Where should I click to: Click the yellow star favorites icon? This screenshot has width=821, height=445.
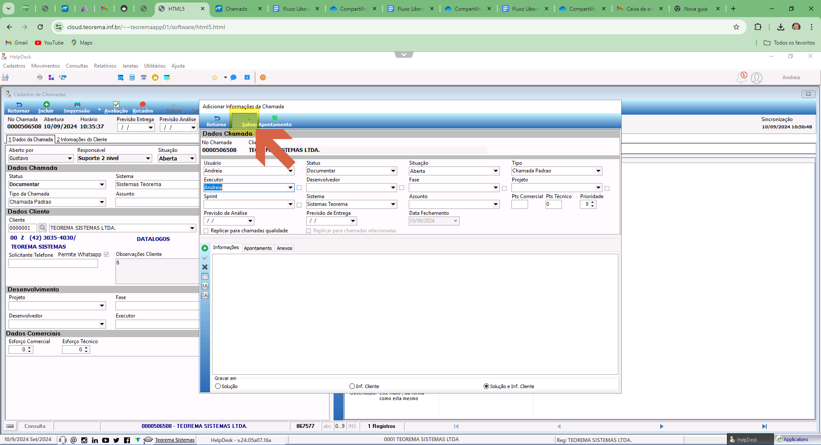pos(215,77)
